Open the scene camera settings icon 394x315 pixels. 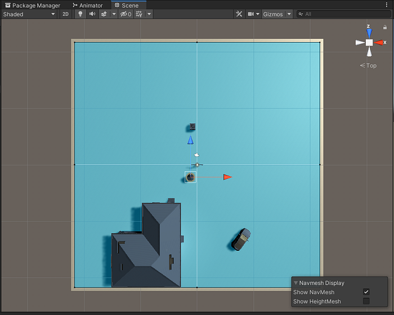coord(251,14)
